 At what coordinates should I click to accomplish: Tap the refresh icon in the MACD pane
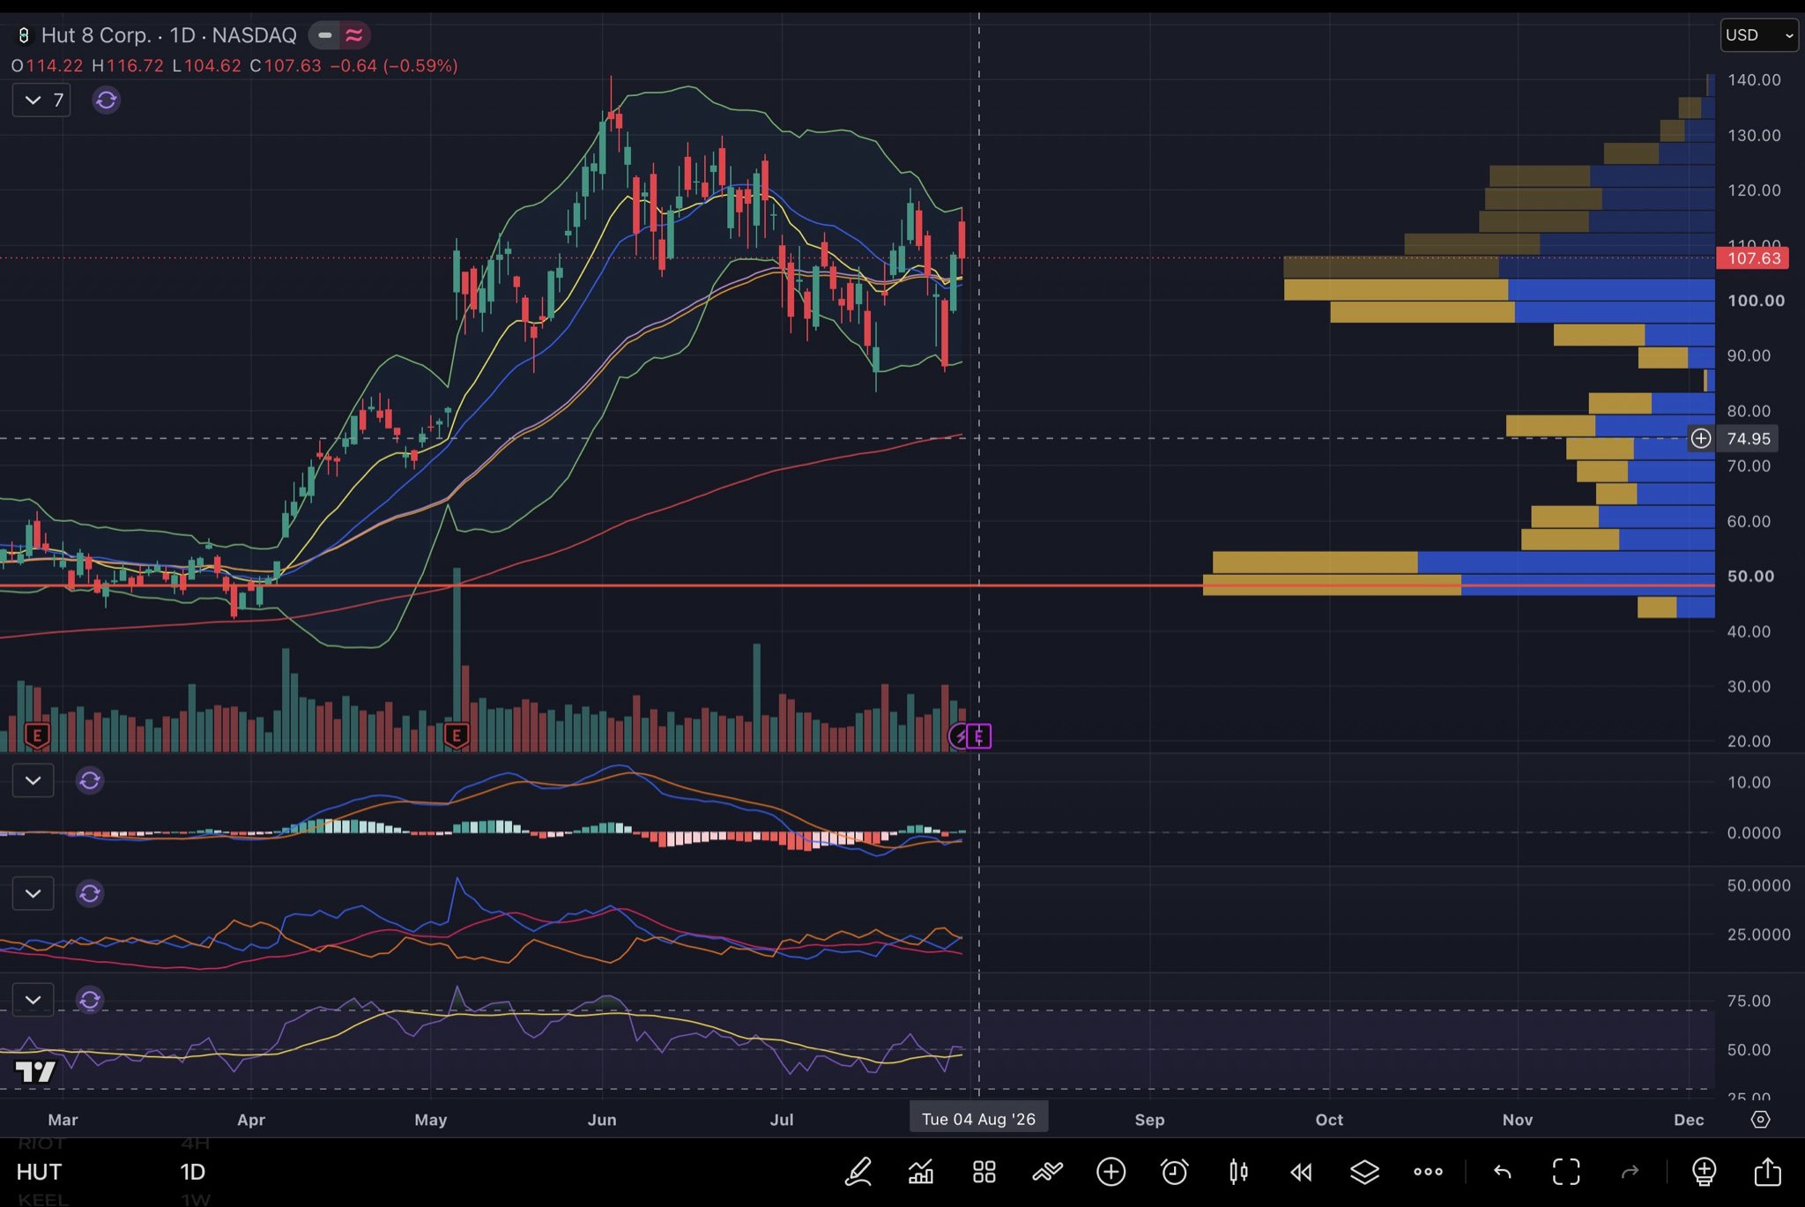click(90, 780)
